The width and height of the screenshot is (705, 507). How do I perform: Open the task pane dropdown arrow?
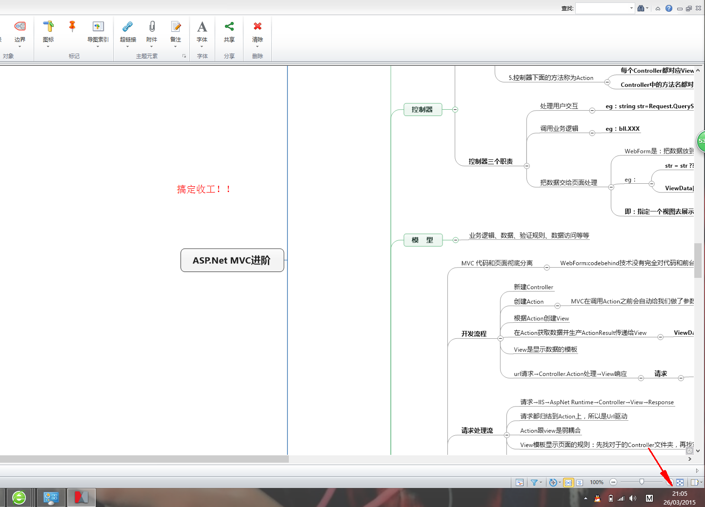pyautogui.click(x=701, y=482)
